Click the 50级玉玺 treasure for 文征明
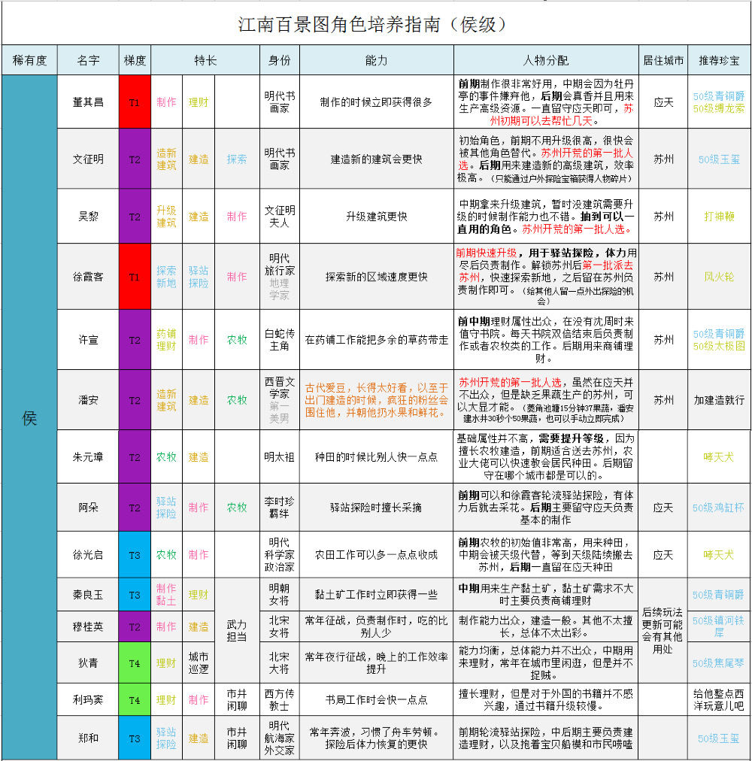The height and width of the screenshot is (761, 752). (719, 159)
